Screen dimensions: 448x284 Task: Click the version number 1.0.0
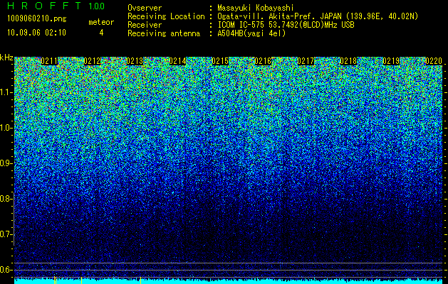[x=96, y=6]
